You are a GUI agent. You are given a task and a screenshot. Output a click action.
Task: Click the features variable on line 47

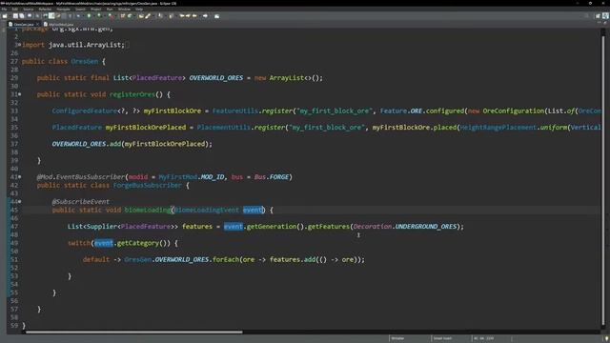[197, 227]
